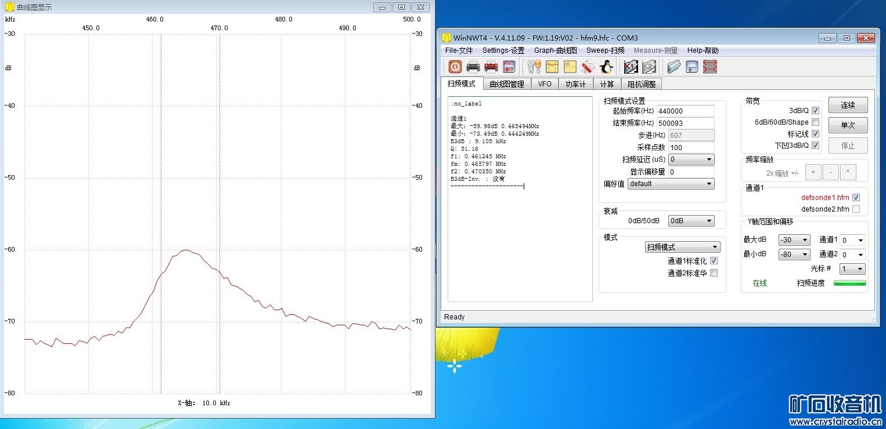Switch to the VFO tab

tap(545, 84)
